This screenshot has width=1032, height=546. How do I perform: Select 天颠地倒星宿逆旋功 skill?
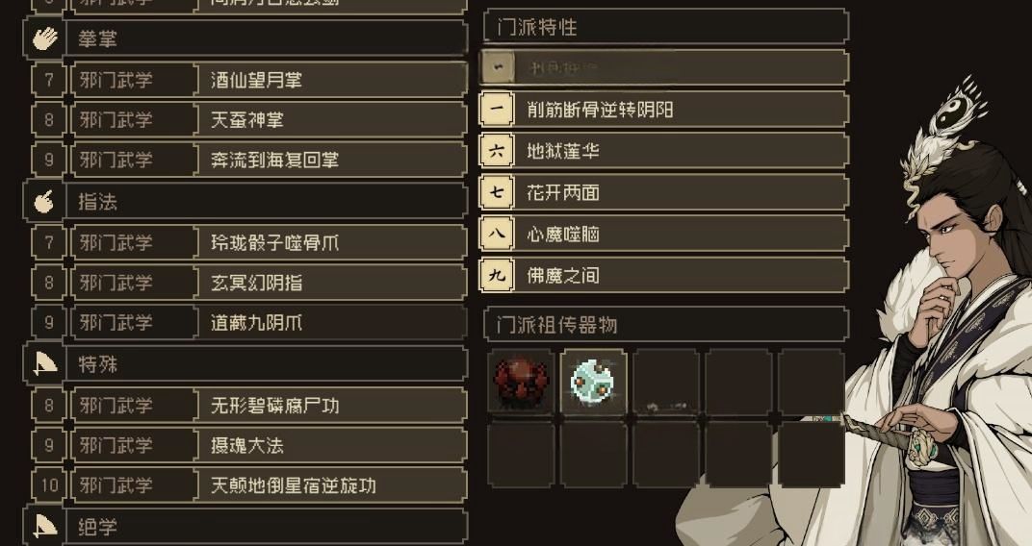(249, 485)
